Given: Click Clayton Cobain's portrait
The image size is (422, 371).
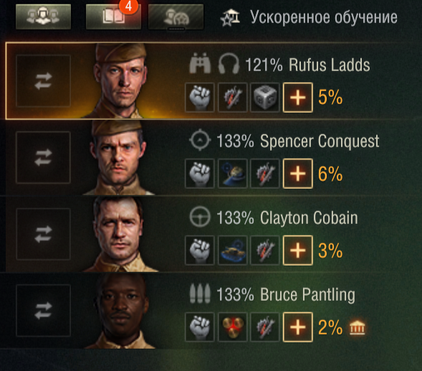Looking at the screenshot, I should [120, 234].
